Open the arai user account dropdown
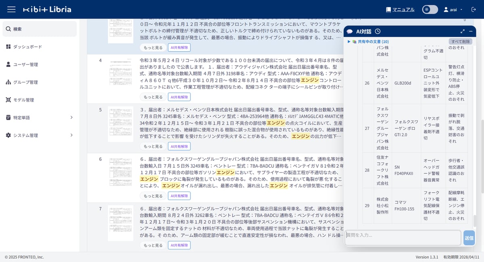The image size is (484, 262). point(453,9)
